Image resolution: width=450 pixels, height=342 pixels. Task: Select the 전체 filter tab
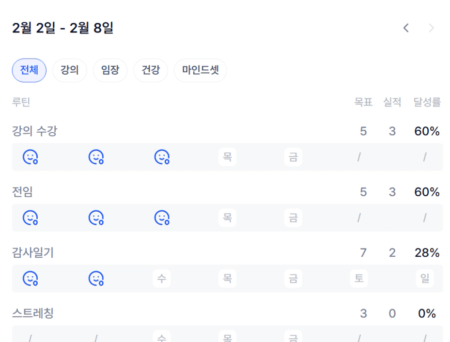[x=29, y=70]
